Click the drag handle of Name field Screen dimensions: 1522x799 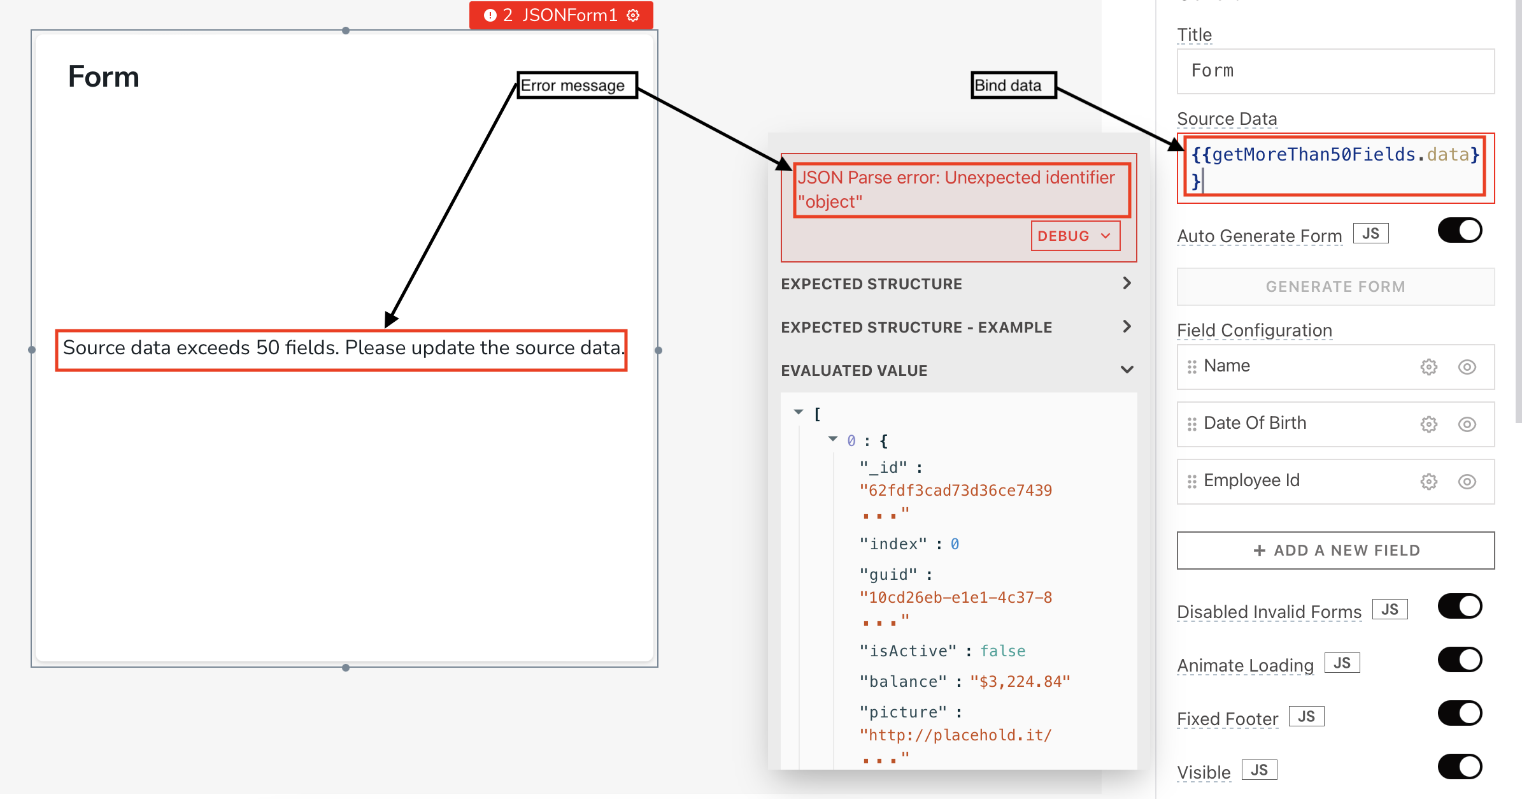(x=1191, y=367)
